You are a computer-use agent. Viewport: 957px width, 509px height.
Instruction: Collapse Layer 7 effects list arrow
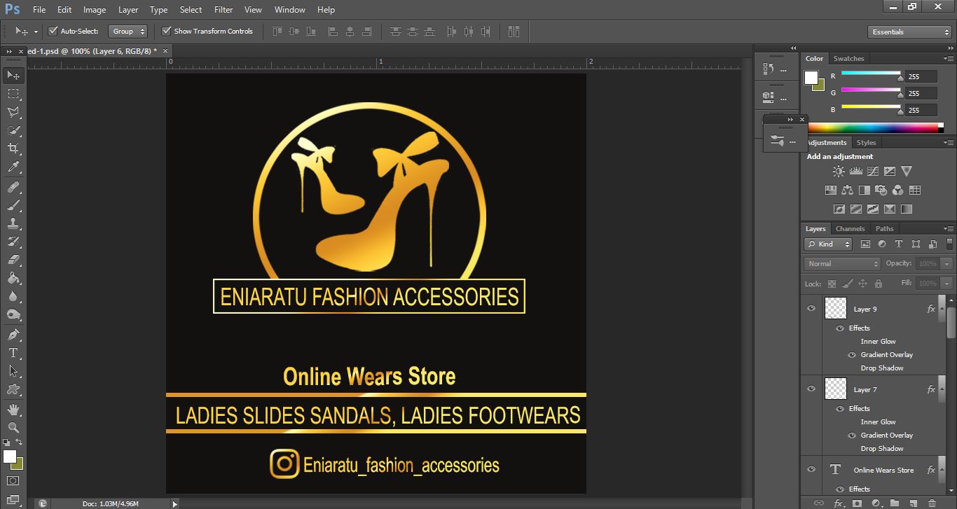click(942, 389)
